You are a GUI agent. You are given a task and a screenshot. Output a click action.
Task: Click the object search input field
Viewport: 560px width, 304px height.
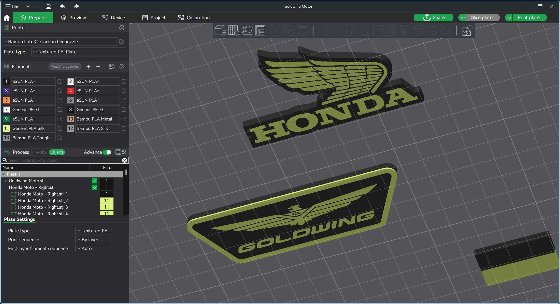point(65,160)
